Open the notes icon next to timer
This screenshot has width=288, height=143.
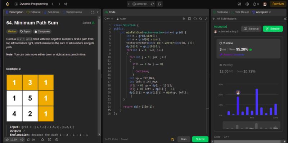pos(159,4)
